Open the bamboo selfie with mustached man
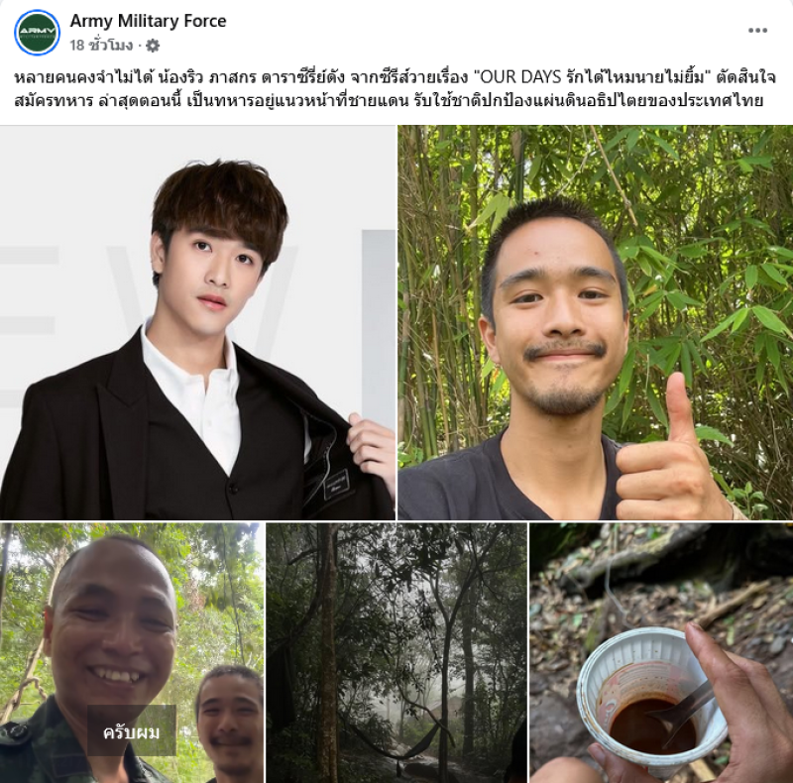Image resolution: width=793 pixels, height=783 pixels. tap(596, 323)
